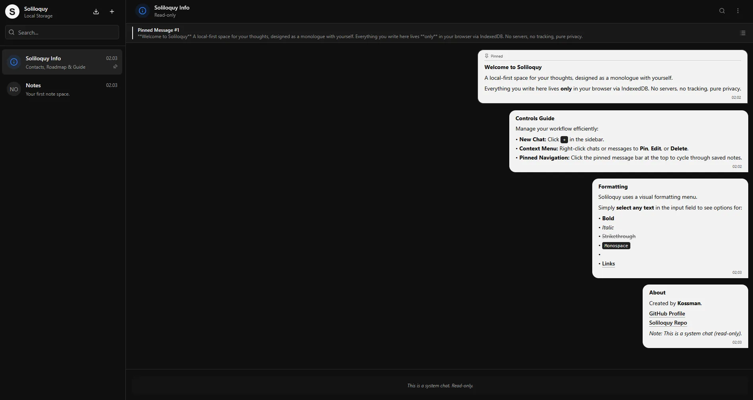Create a new chat with plus icon
Viewport: 753px width, 400px height.
[112, 12]
